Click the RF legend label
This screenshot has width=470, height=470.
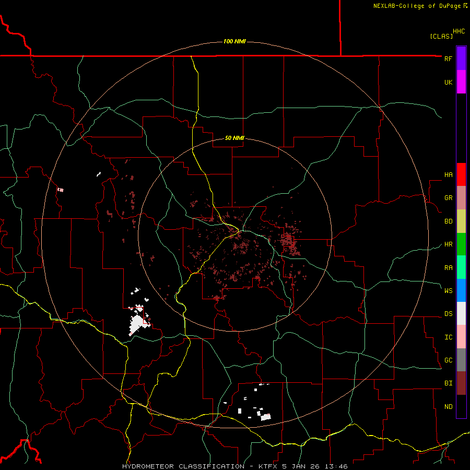[448, 58]
